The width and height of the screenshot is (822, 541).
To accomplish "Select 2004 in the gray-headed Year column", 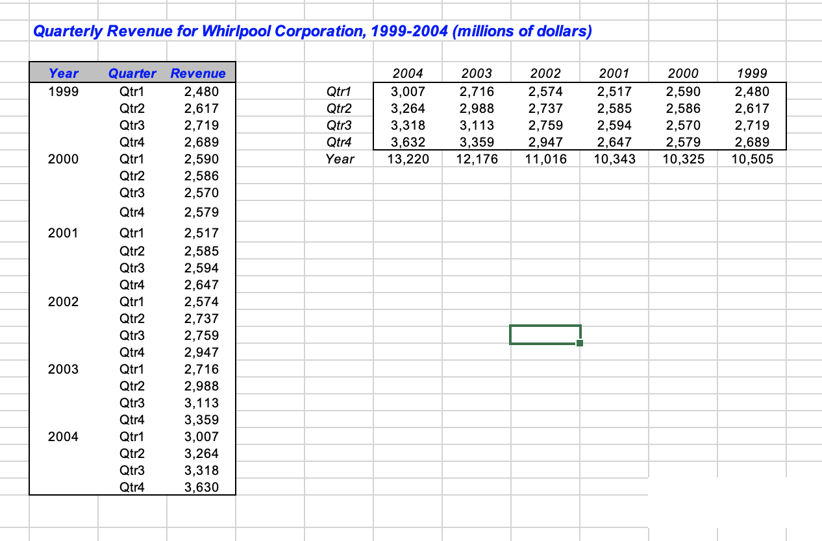I will coord(63,437).
